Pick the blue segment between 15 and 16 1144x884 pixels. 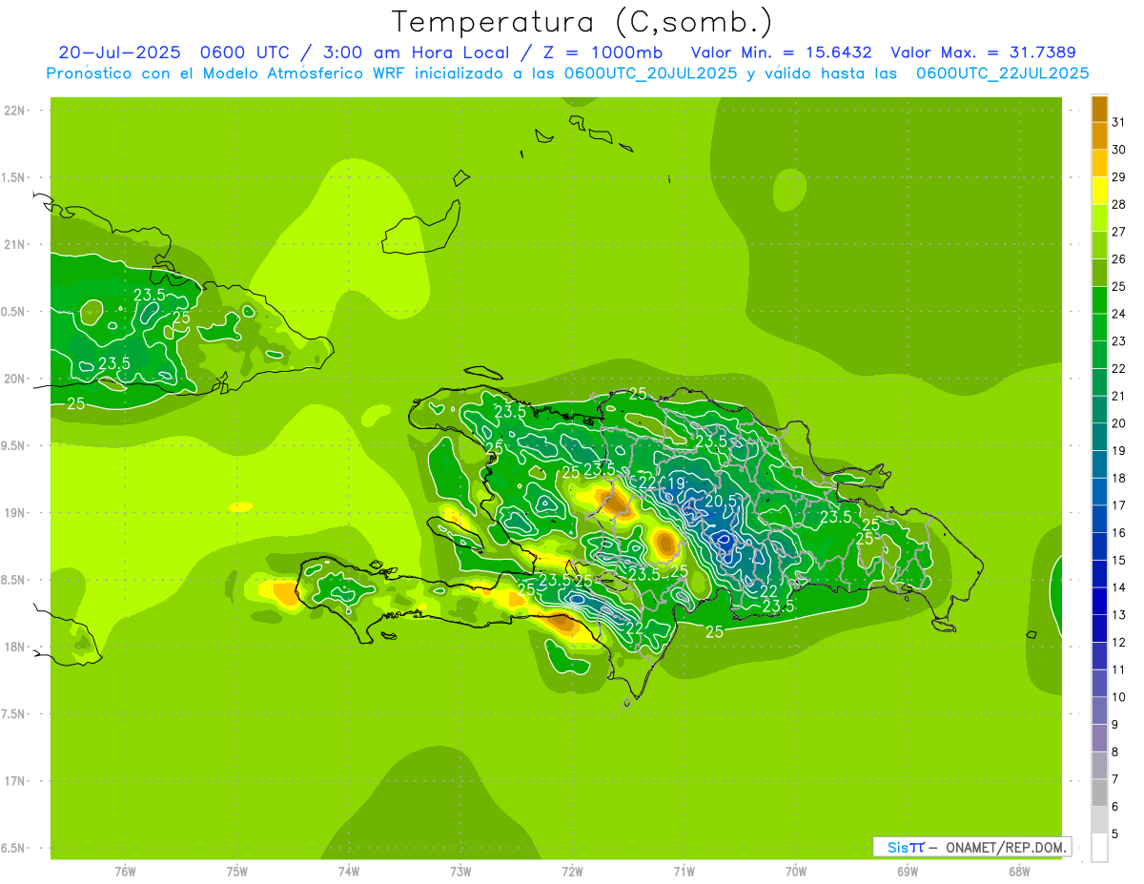[1099, 546]
